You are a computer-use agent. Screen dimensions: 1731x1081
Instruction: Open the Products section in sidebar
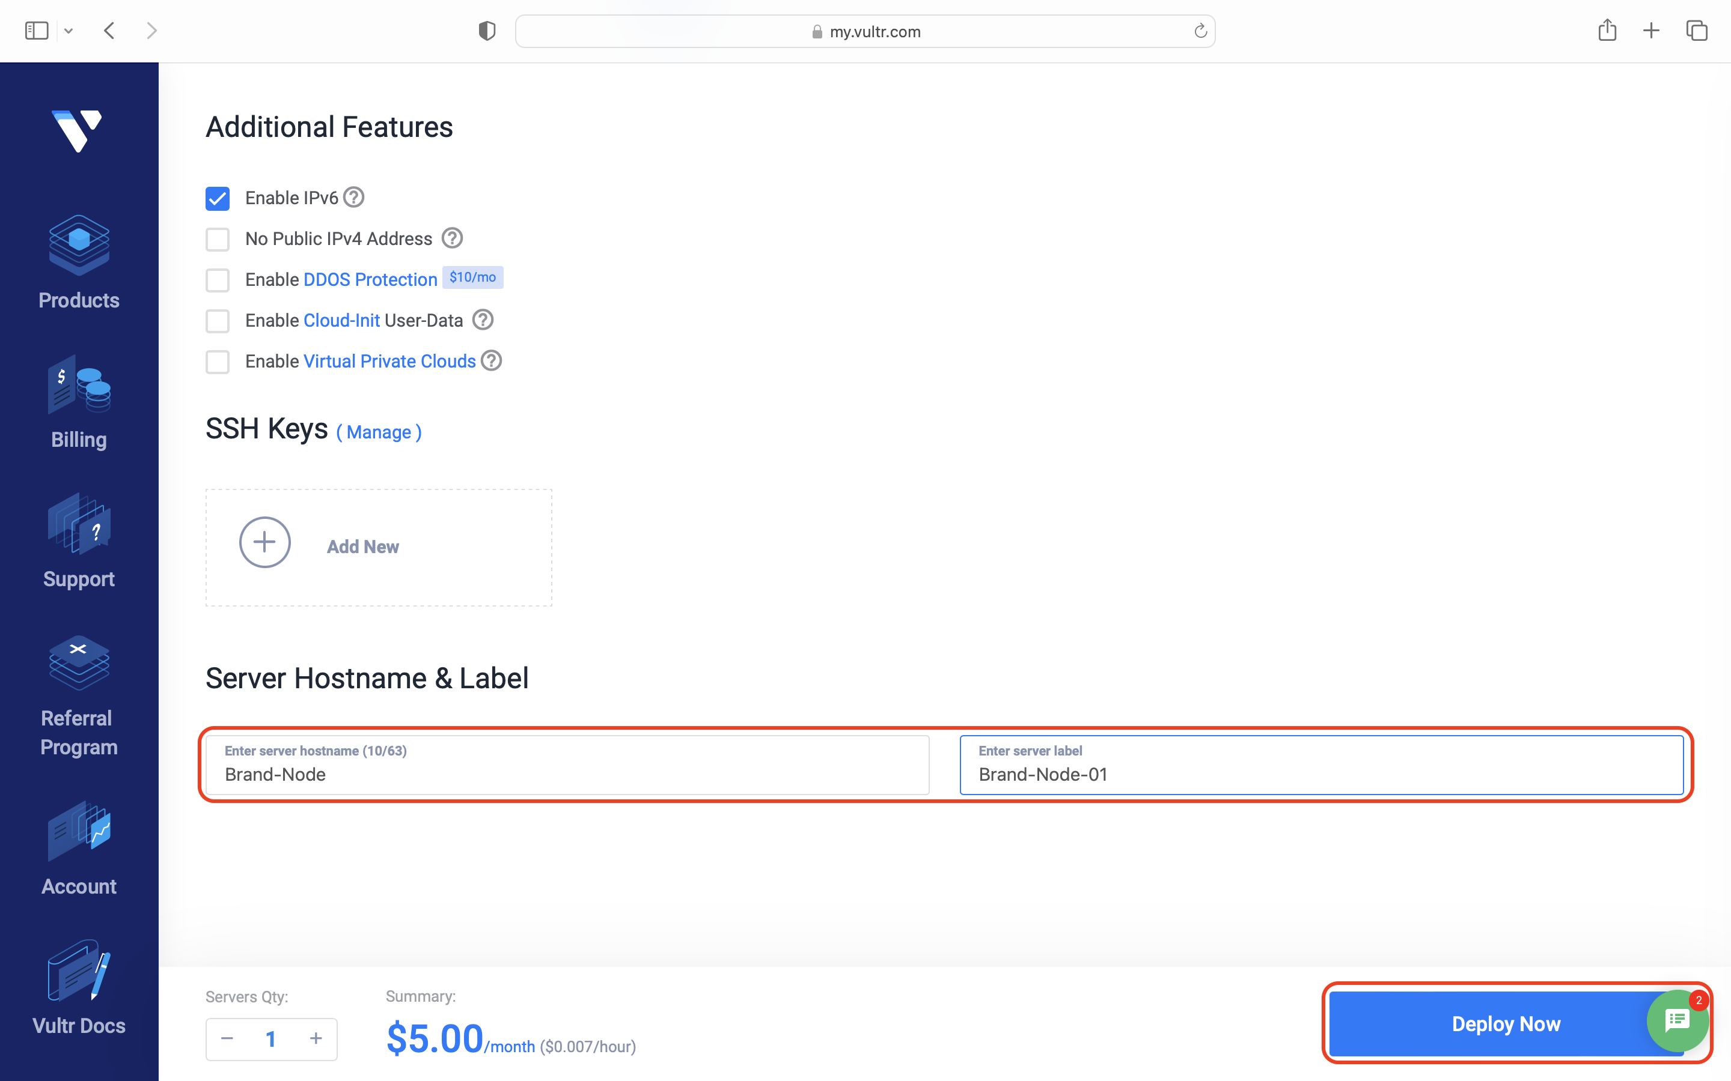(79, 262)
